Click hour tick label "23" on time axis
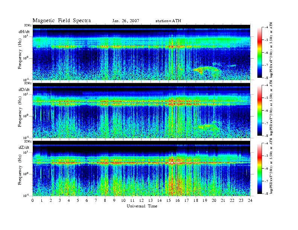The width and height of the screenshot is (298, 230). point(241,200)
